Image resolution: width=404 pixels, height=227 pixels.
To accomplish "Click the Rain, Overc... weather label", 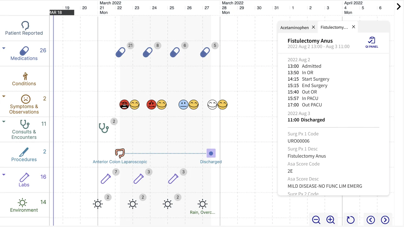I will coord(203,212).
